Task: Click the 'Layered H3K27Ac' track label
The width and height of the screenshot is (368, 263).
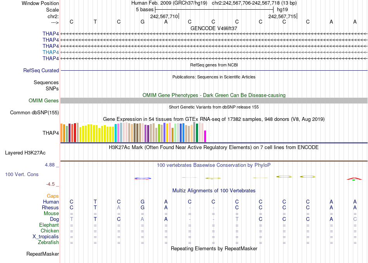Action: click(x=25, y=153)
